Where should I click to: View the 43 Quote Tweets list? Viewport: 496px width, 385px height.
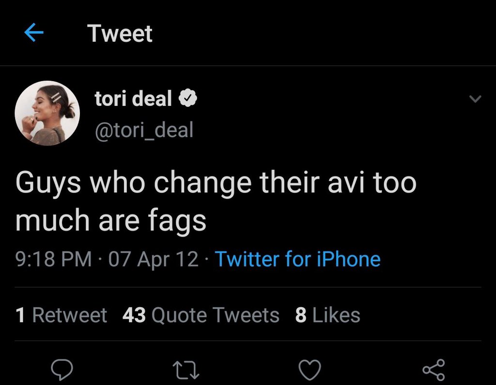pos(201,315)
